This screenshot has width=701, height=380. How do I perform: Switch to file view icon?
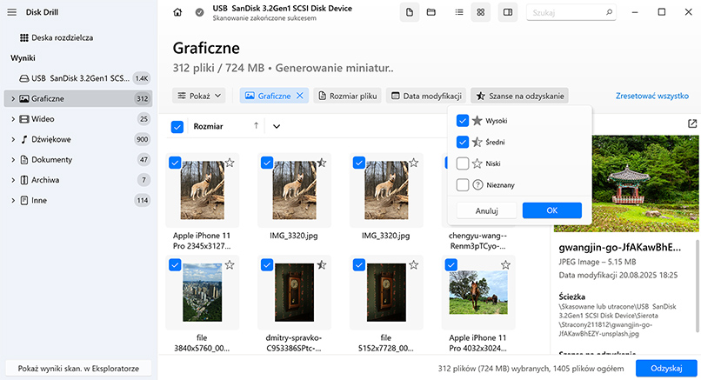[410, 12]
